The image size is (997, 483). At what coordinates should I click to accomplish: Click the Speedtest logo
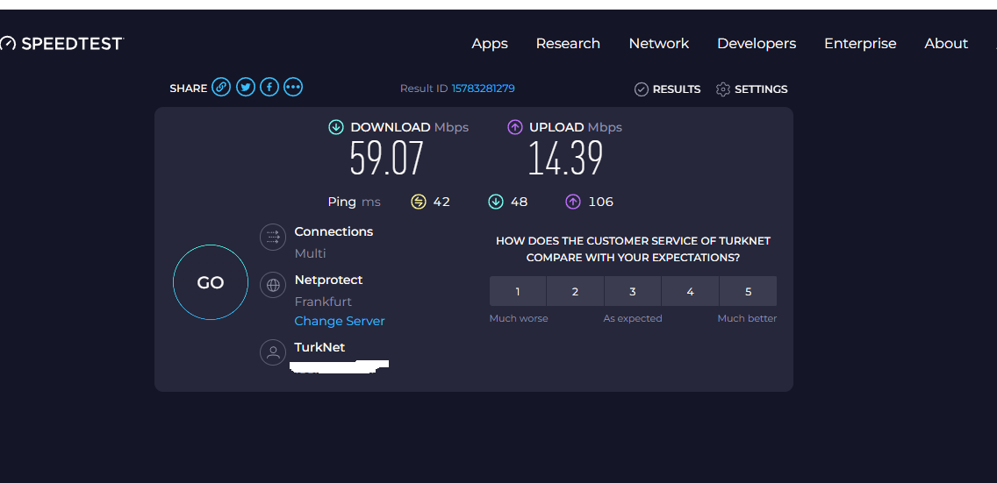point(61,44)
